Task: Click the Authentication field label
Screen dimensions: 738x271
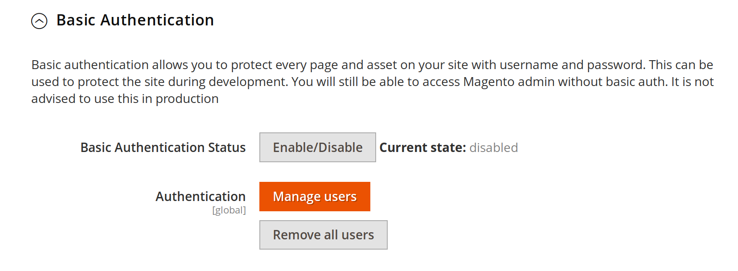Action: pyautogui.click(x=200, y=197)
